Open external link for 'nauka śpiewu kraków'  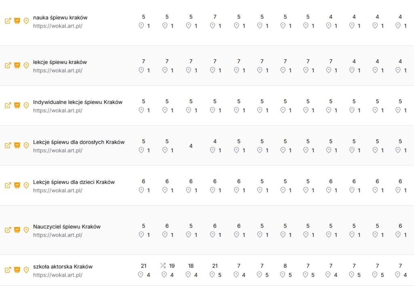(8, 21)
